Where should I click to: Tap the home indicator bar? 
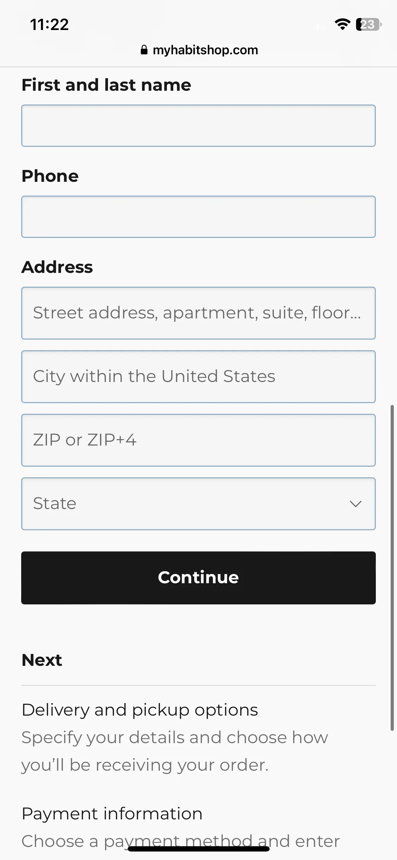(x=198, y=849)
